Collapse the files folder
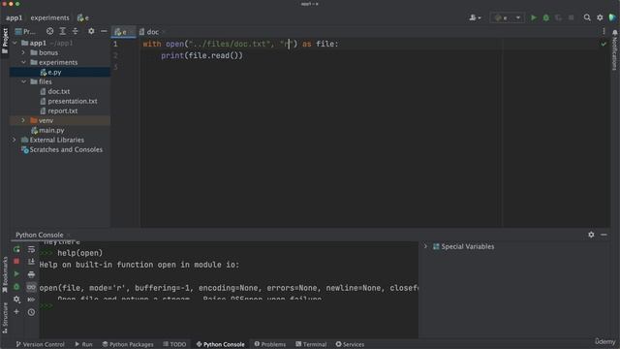This screenshot has height=349, width=620. point(23,81)
